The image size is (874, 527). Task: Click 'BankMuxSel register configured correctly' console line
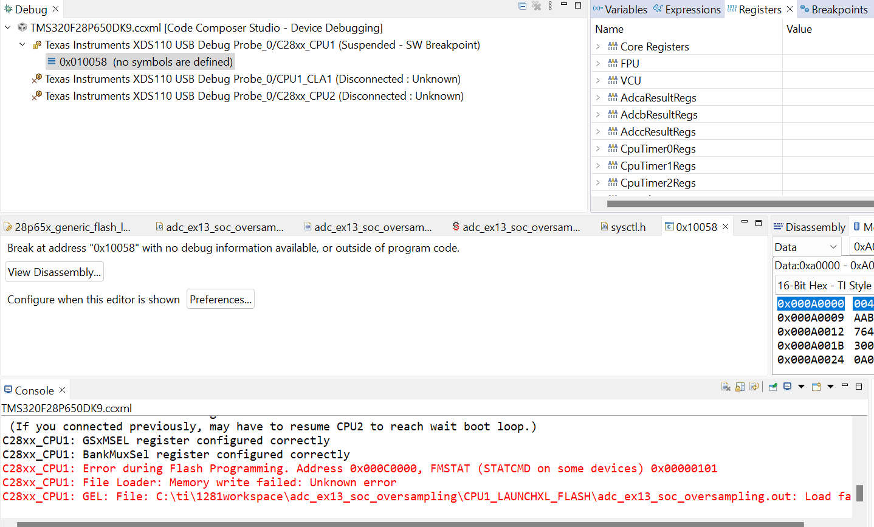(176, 454)
